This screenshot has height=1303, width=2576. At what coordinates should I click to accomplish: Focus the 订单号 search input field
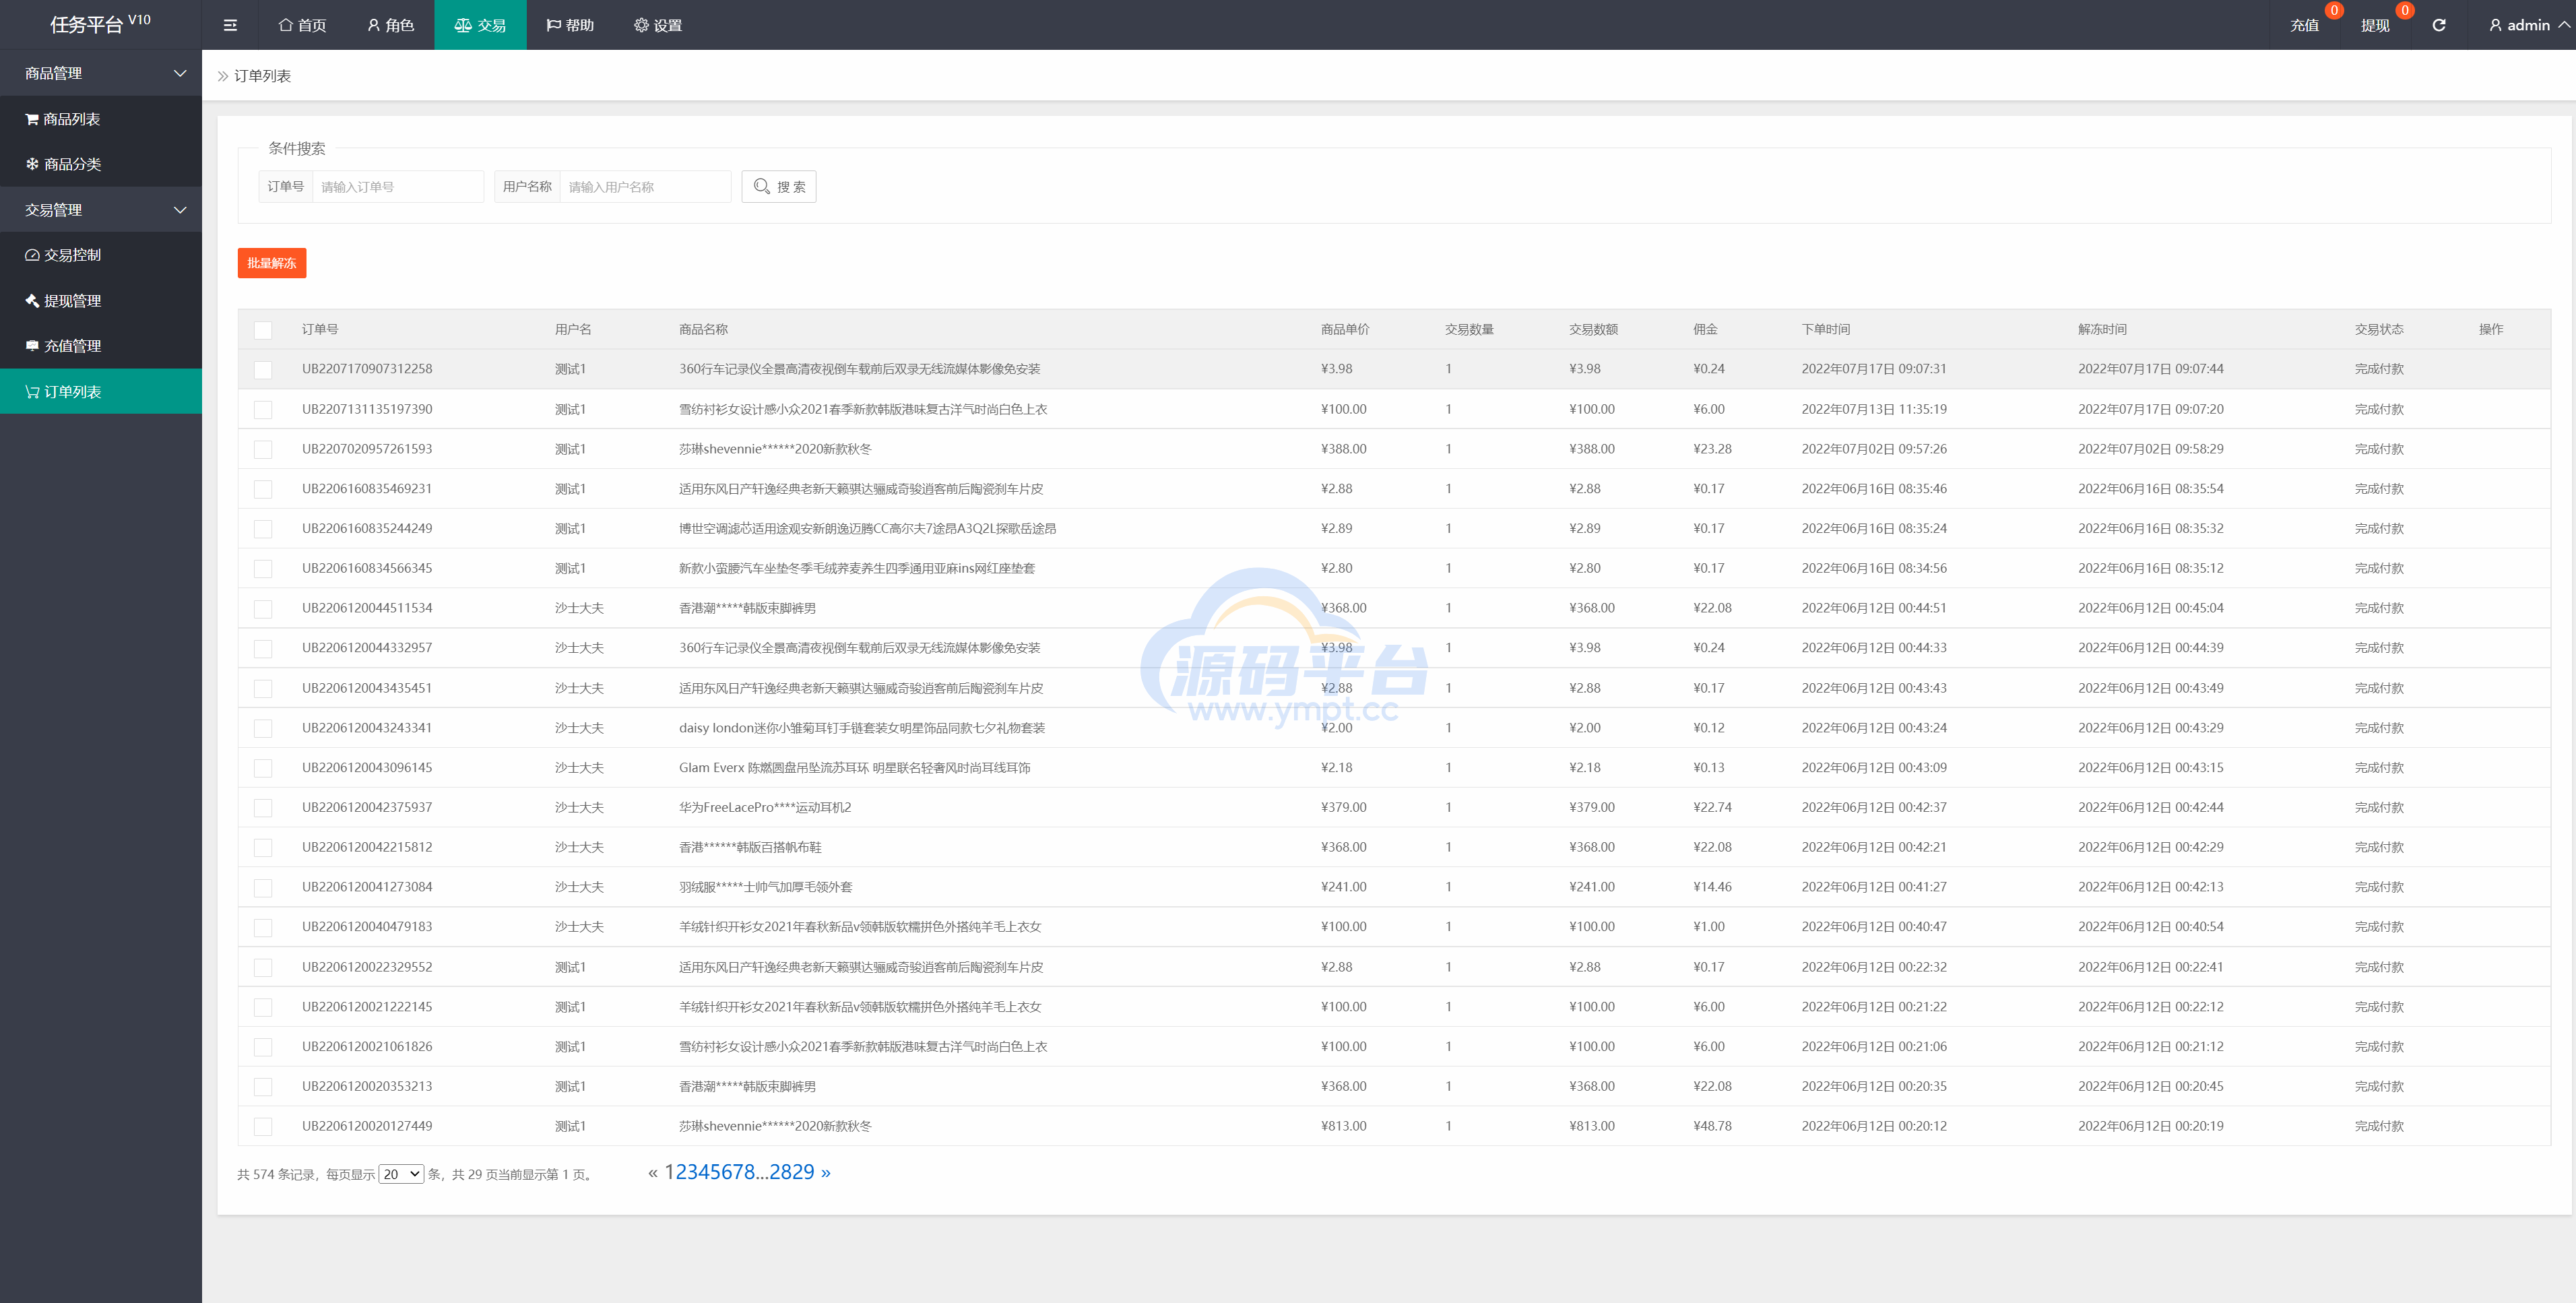coord(398,187)
